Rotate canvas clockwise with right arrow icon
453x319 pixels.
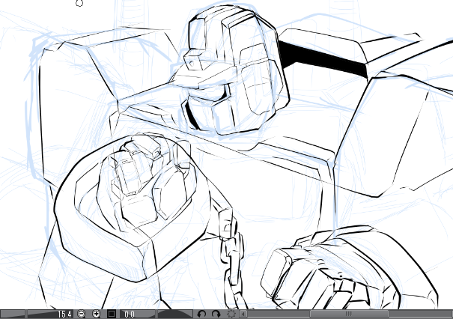tap(216, 314)
